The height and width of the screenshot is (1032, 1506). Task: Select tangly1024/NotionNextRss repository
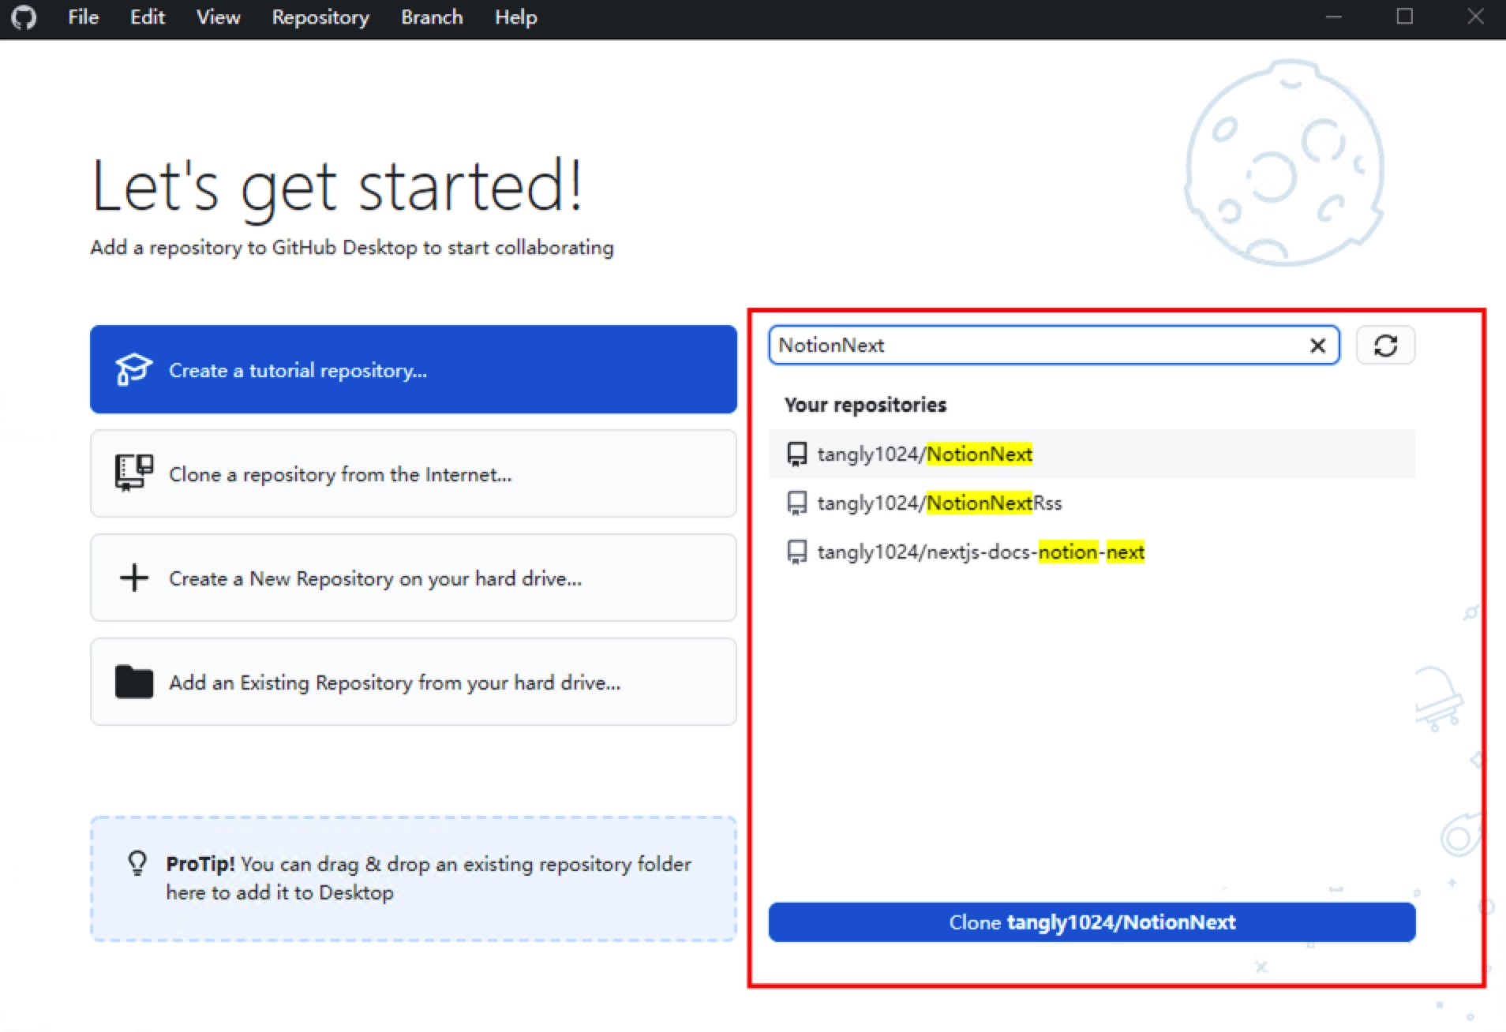(x=1092, y=503)
